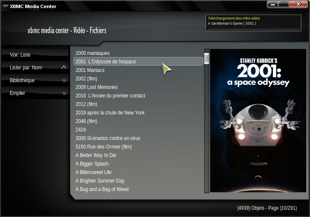The height and width of the screenshot is (217, 310).
Task: Open the 2012 (film) entry
Action: 138,104
